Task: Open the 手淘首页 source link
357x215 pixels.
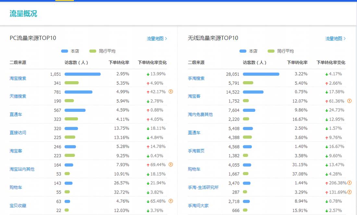Action: (x=196, y=151)
